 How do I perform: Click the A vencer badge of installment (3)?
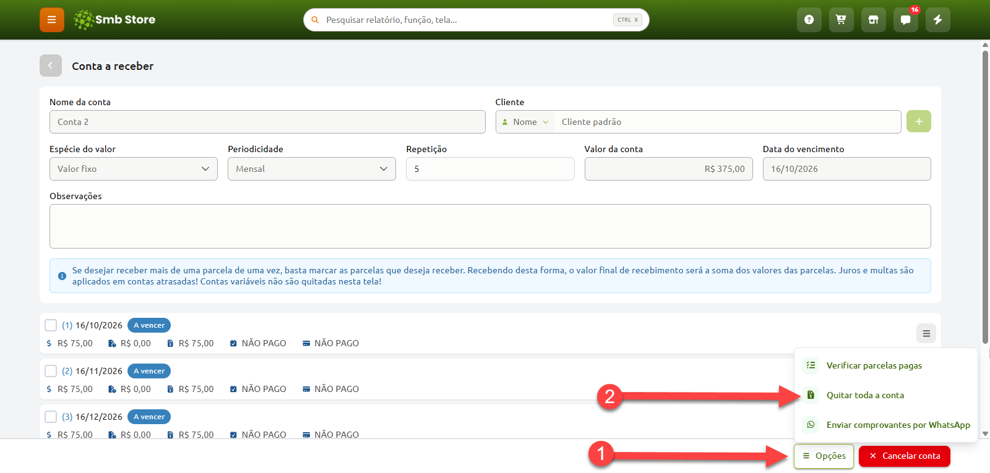149,417
